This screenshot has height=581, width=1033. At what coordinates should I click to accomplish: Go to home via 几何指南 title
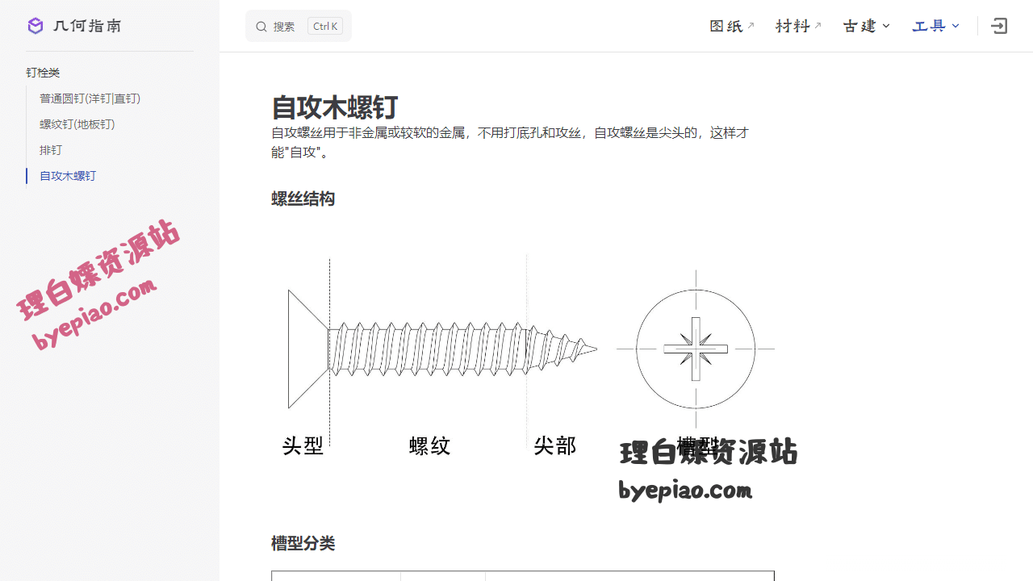coord(87,26)
